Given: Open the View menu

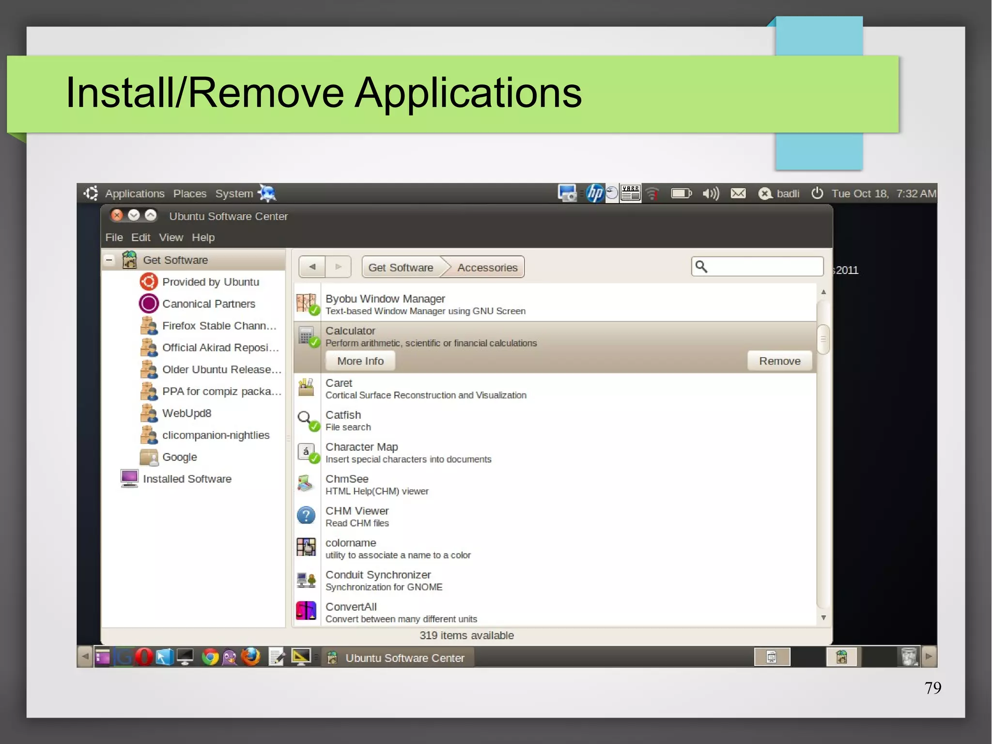Looking at the screenshot, I should click(x=171, y=237).
